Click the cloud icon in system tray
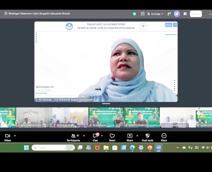The height and width of the screenshot is (172, 212). point(184,148)
